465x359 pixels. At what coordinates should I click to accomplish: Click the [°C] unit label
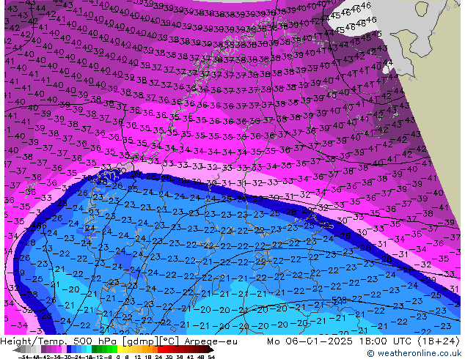[x=169, y=341]
